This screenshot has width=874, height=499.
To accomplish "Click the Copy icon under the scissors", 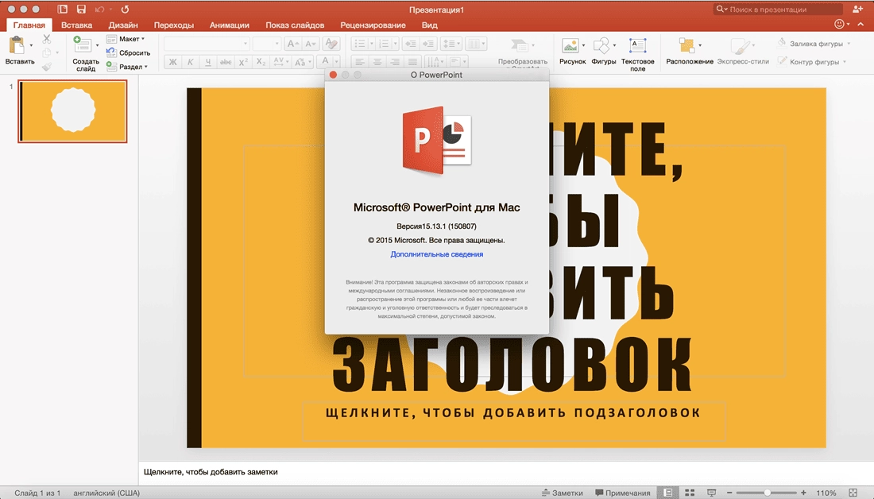I will [x=47, y=53].
